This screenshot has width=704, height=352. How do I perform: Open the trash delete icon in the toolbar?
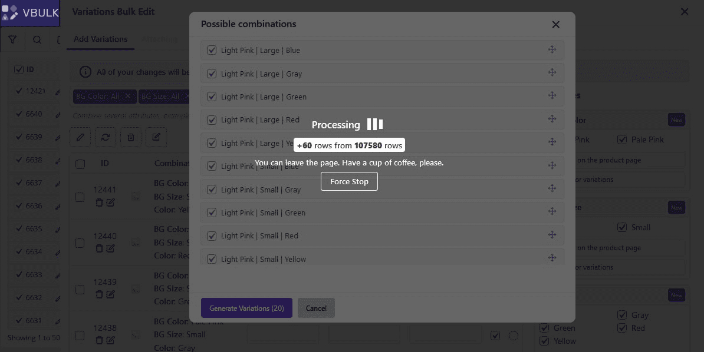point(131,137)
